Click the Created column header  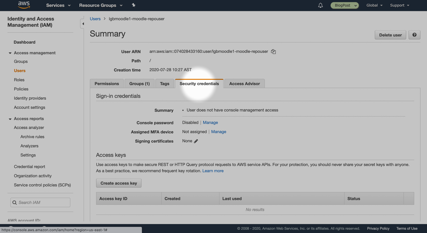click(x=190, y=199)
